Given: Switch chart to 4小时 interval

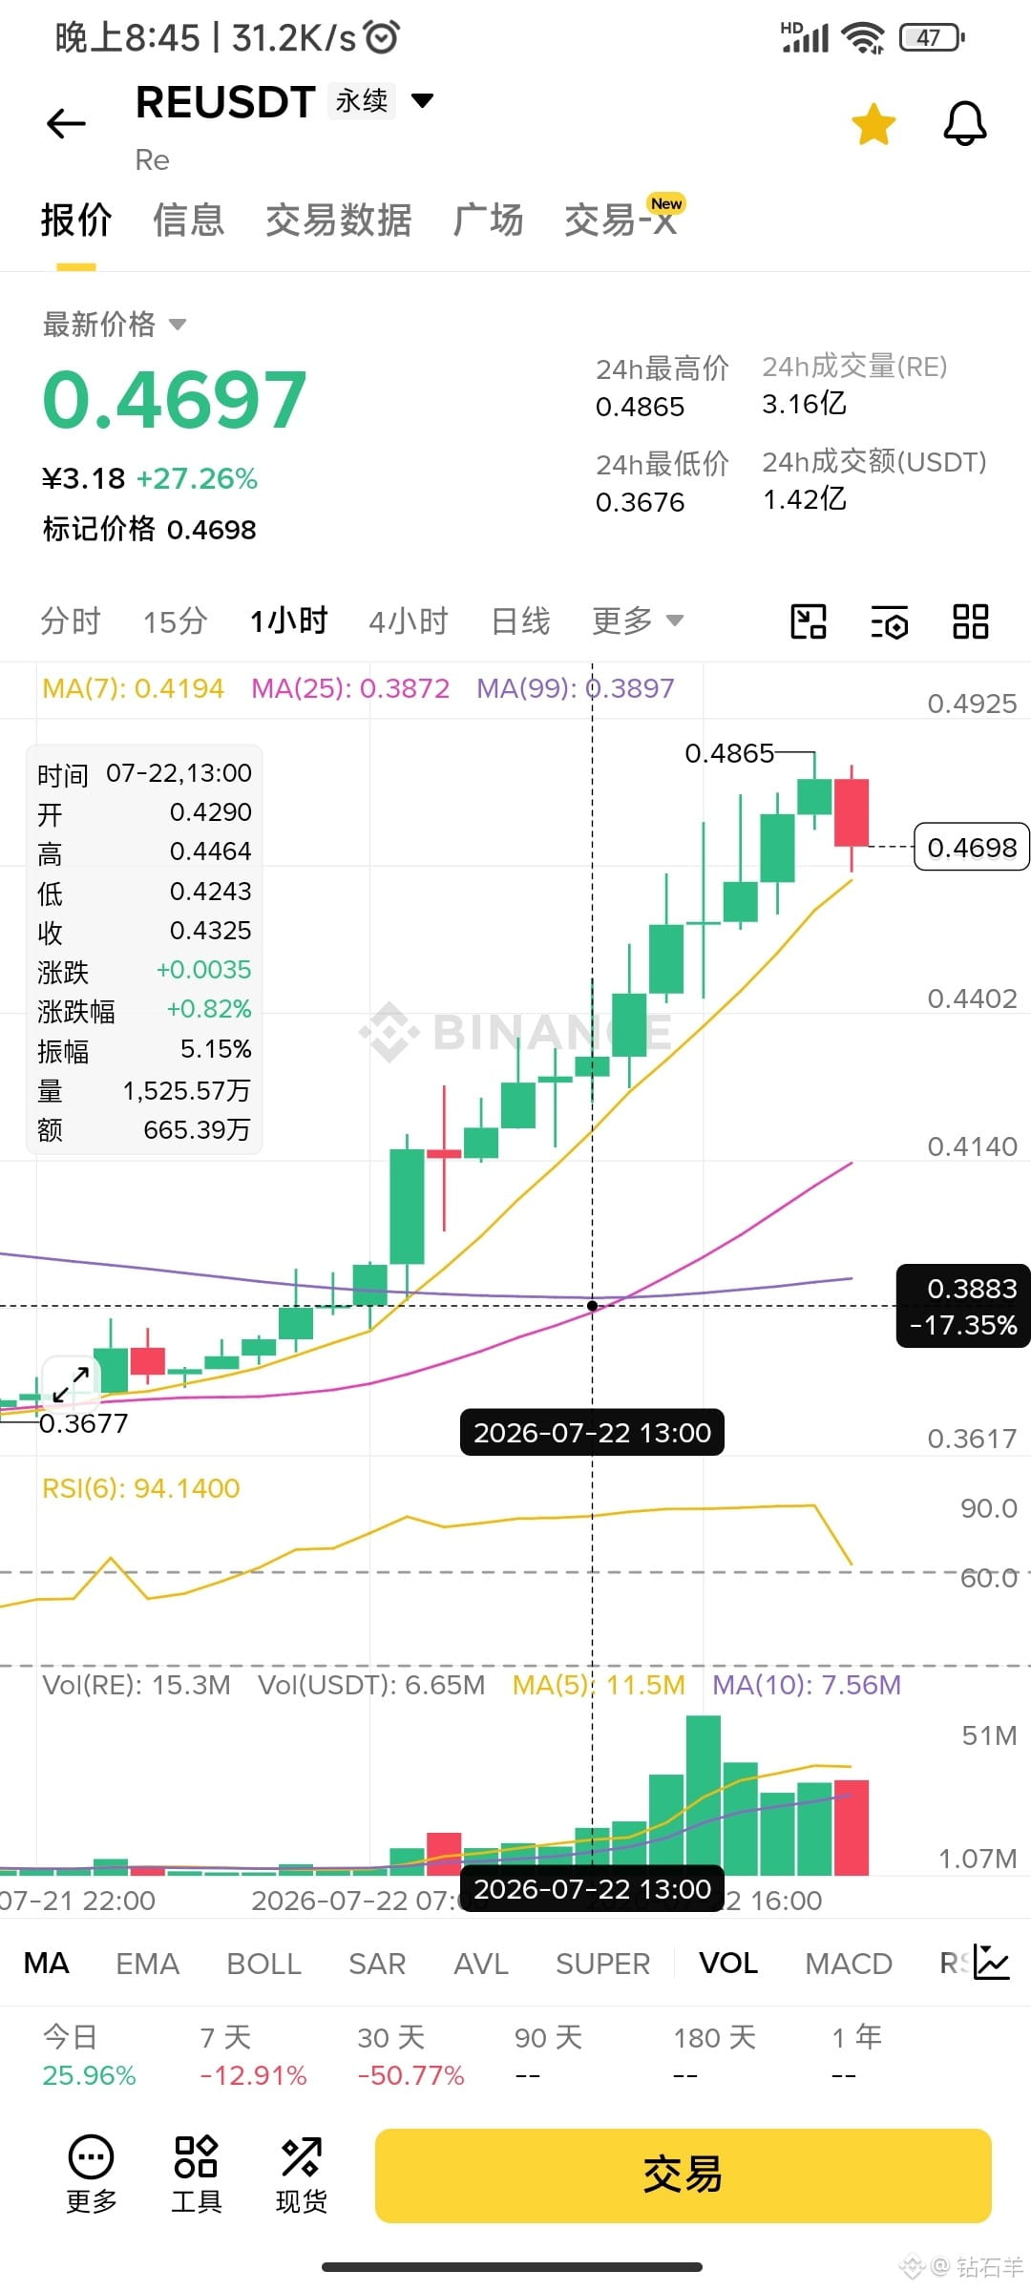Looking at the screenshot, I should (409, 621).
